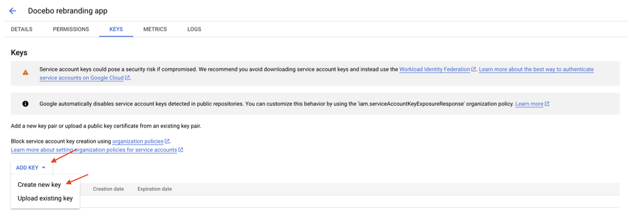
Task: Open the ADD KEY button
Action: coord(31,168)
